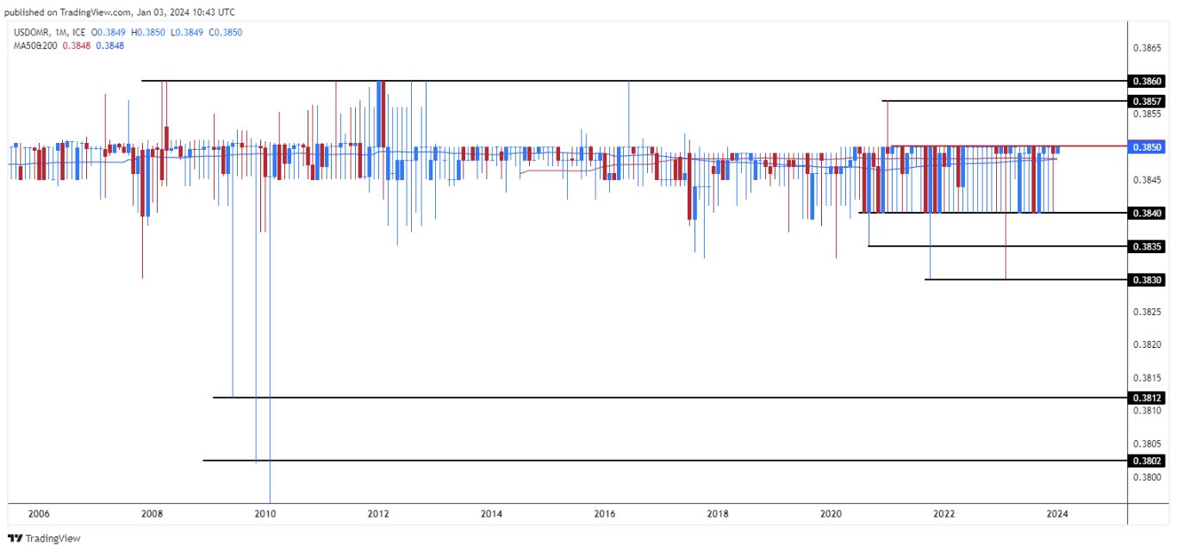Screen dimensions: 1177x552
Task: Click the low value L0.3849
Action: click(x=185, y=33)
